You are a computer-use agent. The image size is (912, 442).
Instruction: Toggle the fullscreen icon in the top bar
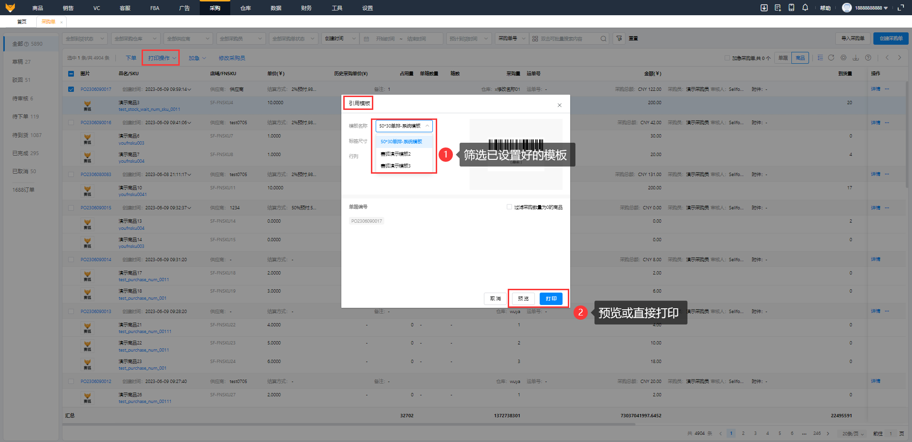point(901,8)
